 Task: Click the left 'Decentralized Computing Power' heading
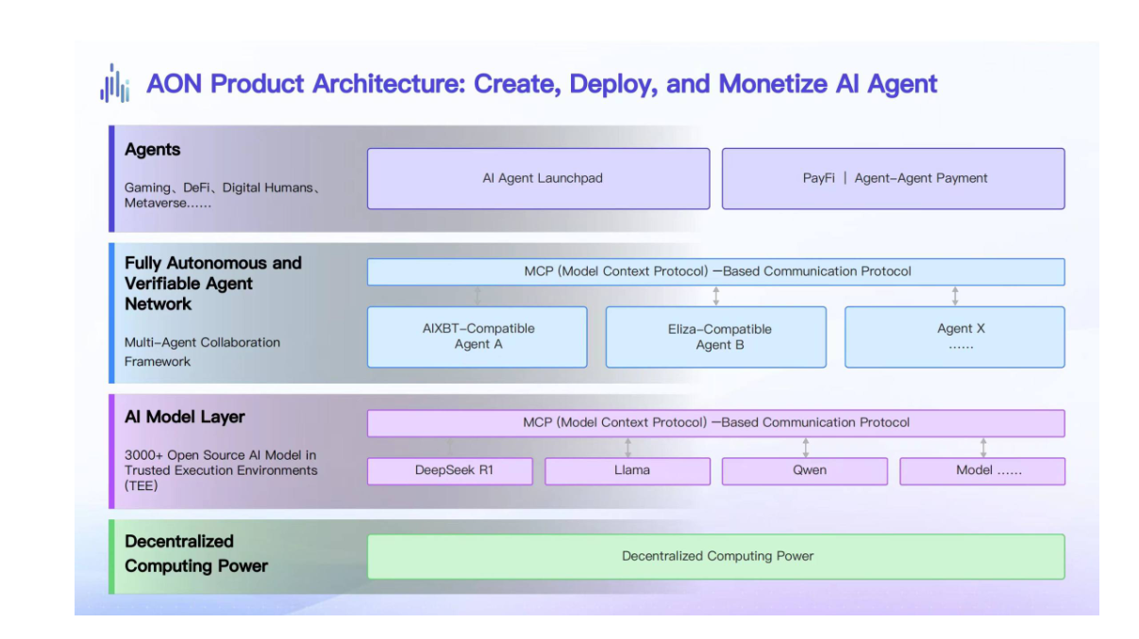[196, 554]
